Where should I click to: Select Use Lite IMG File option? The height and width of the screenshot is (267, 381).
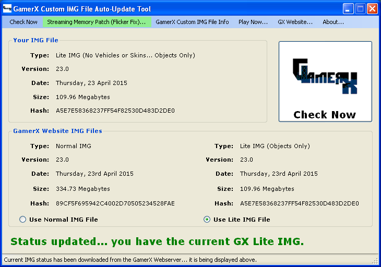coord(236,220)
